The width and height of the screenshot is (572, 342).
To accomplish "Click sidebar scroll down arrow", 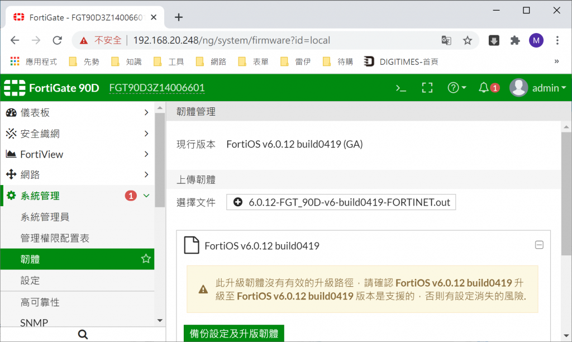I will tap(160, 320).
